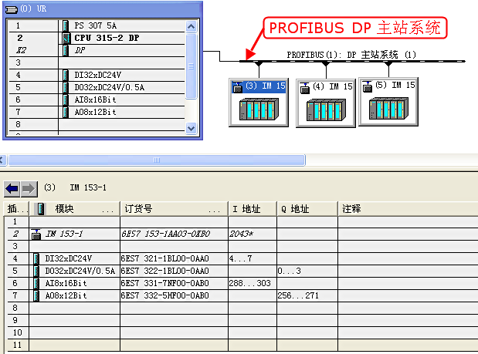Click the AO8x12Bit icon in the UR rack
Viewport: 478px width, 354px height.
[66, 113]
